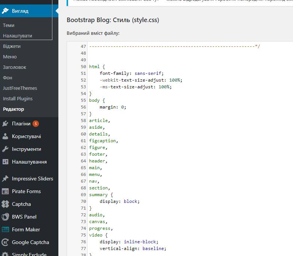
Task: Click the BWS Panel icon
Action: tap(5, 217)
